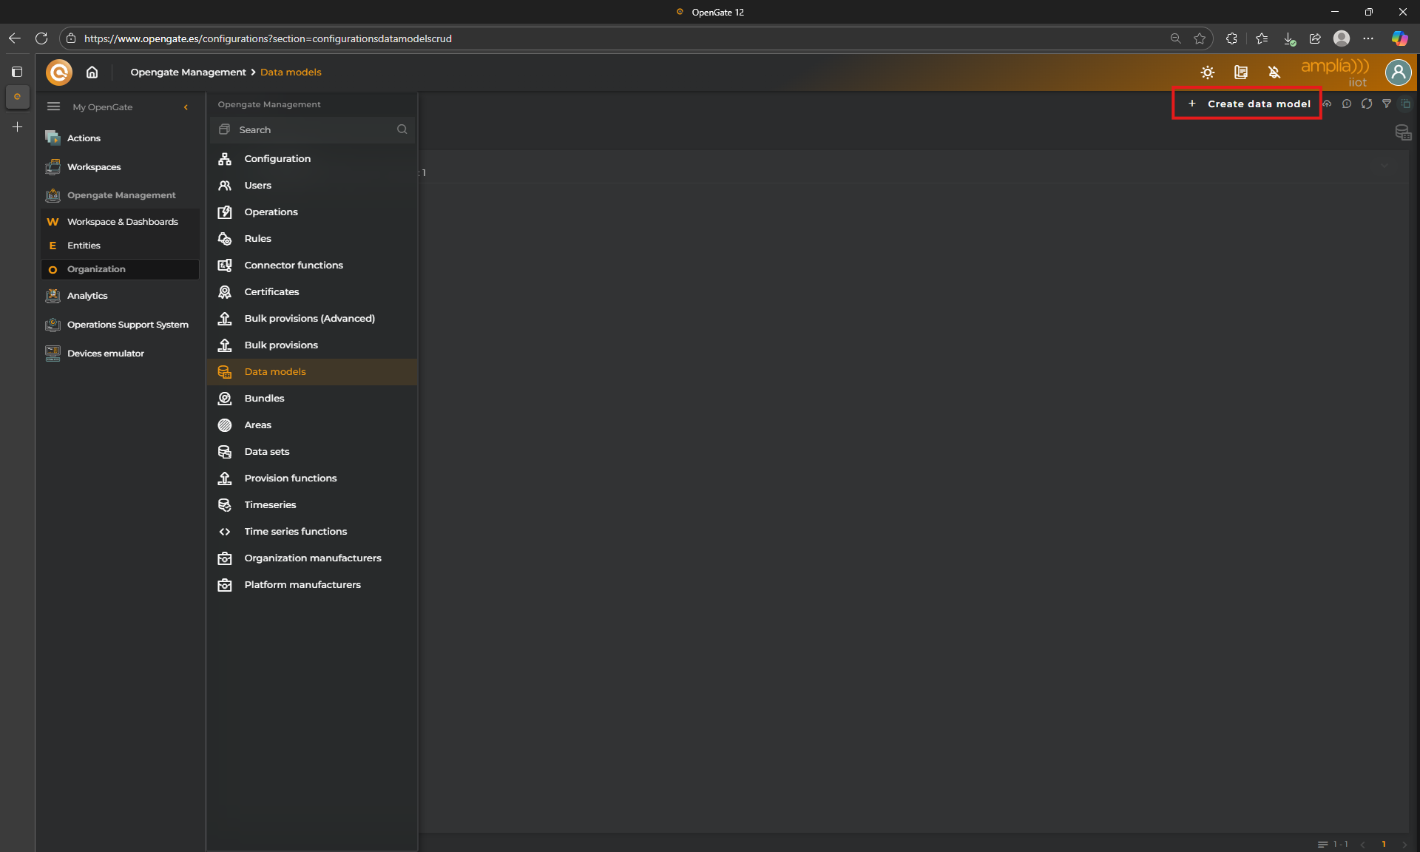The width and height of the screenshot is (1420, 852).
Task: Expand the data model row chevron
Action: tap(1384, 166)
